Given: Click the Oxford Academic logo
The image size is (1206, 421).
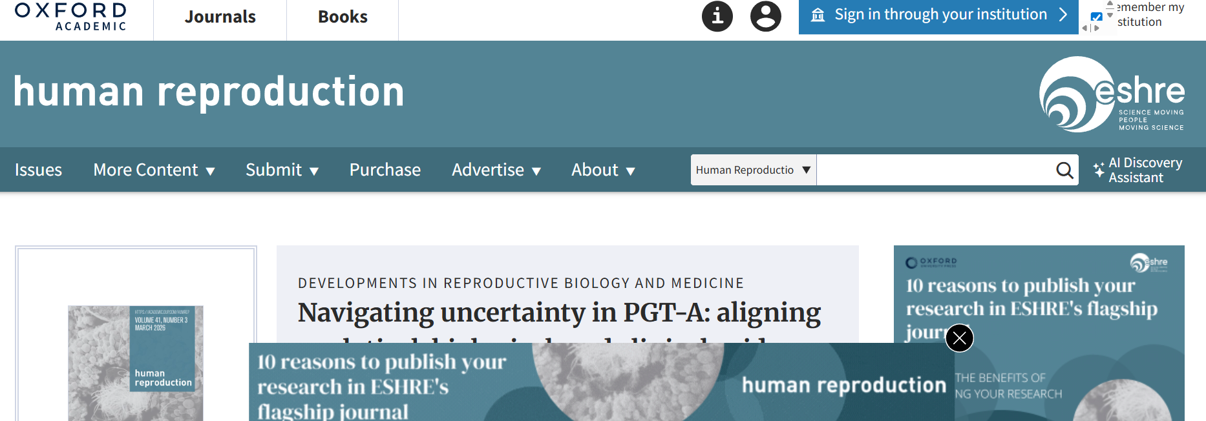Looking at the screenshot, I should [70, 17].
